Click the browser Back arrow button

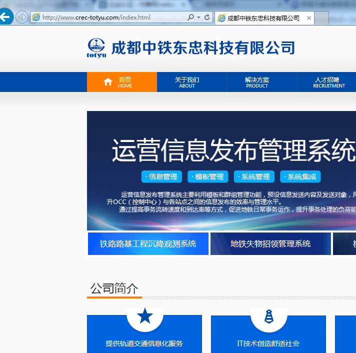click(x=5, y=16)
